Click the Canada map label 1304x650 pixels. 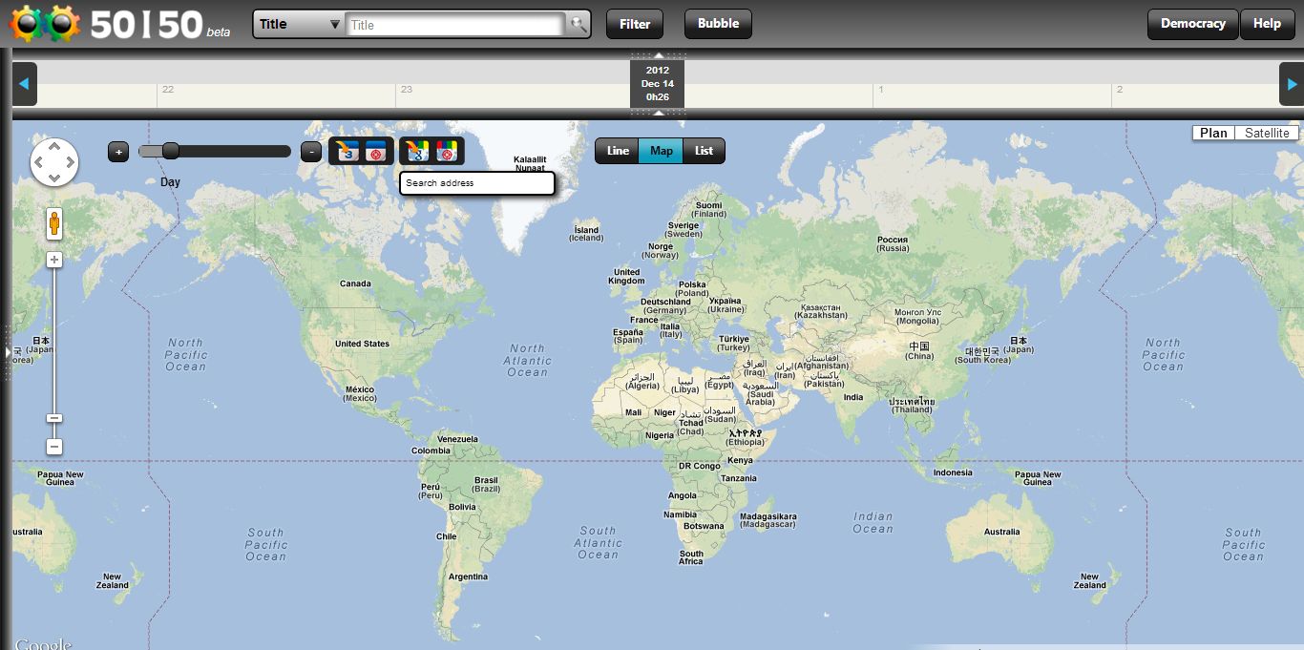click(355, 283)
